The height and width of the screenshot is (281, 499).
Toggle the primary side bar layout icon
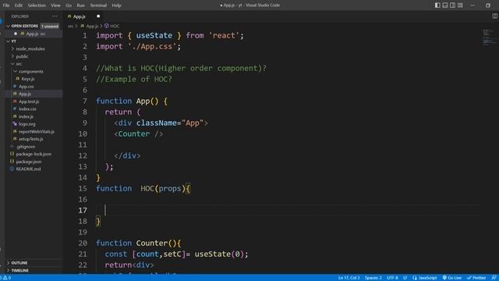click(x=437, y=5)
